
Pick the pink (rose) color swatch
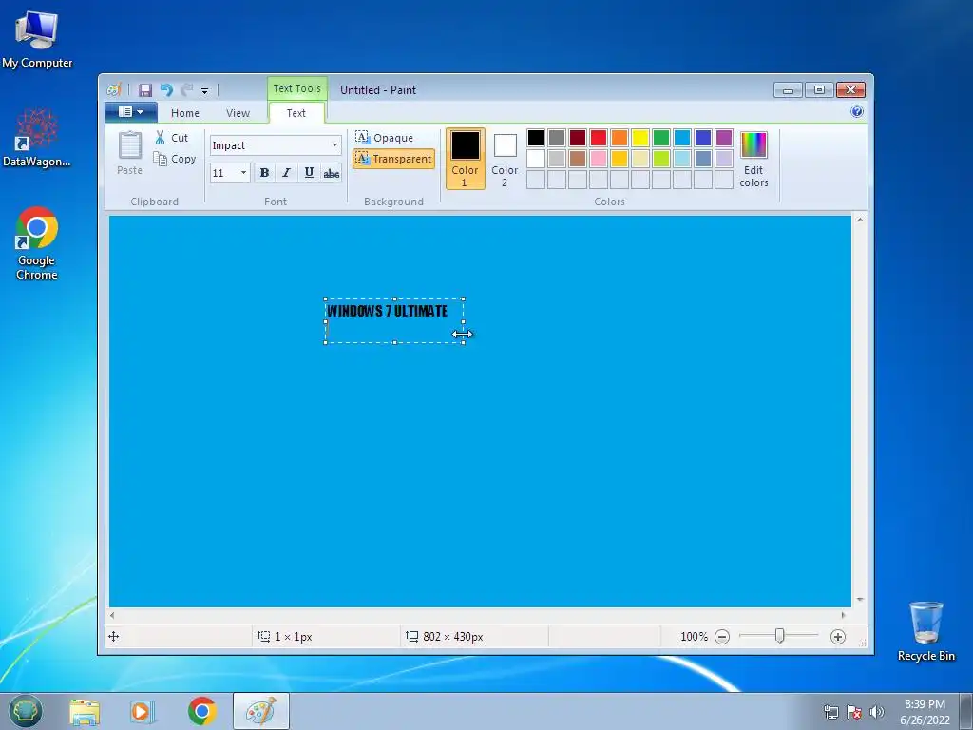(x=599, y=159)
